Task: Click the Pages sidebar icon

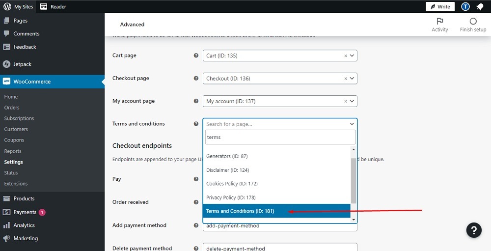Action: [6, 21]
